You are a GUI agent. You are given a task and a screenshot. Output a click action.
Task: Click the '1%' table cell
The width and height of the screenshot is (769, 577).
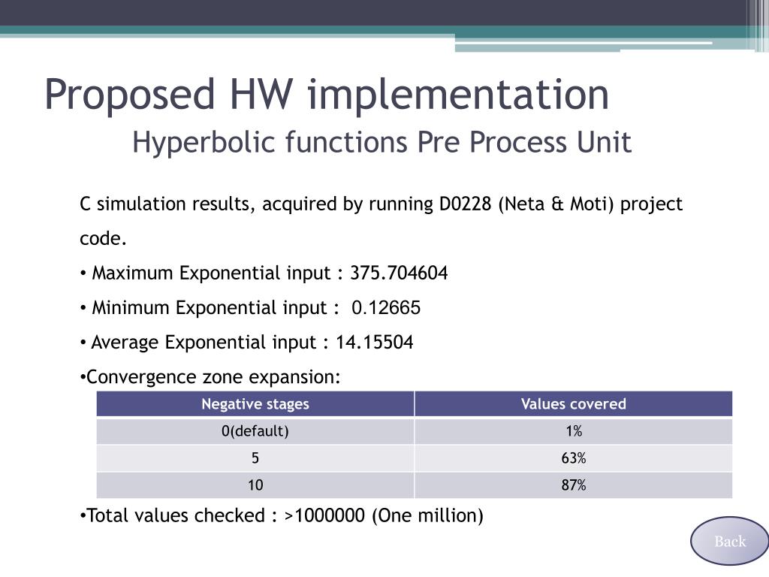click(573, 430)
